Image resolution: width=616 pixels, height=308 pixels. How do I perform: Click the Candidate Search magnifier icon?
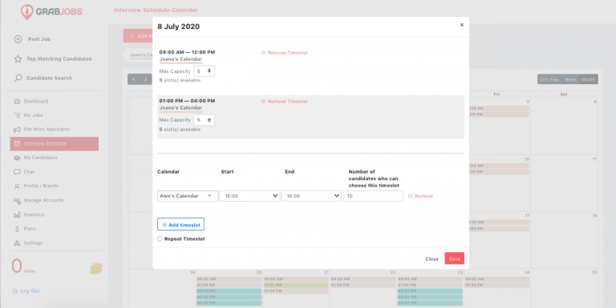click(x=18, y=78)
